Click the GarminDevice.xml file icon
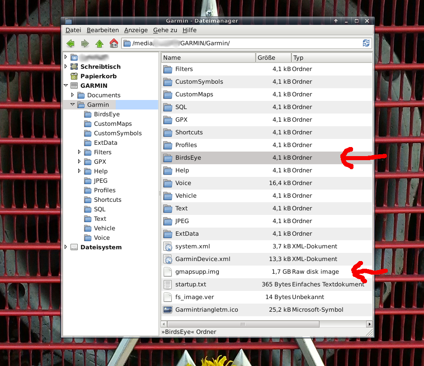424x366 pixels. 168,259
